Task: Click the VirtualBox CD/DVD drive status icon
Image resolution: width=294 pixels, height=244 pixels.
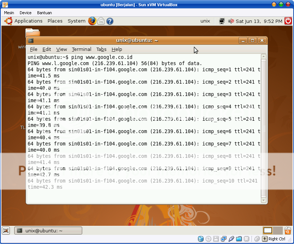Action: pyautogui.click(x=208, y=239)
